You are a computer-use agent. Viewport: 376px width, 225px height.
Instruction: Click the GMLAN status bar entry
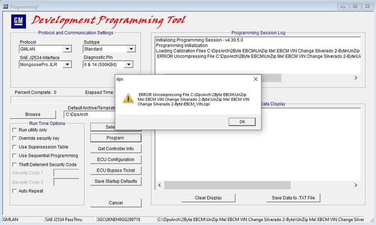tap(10, 219)
